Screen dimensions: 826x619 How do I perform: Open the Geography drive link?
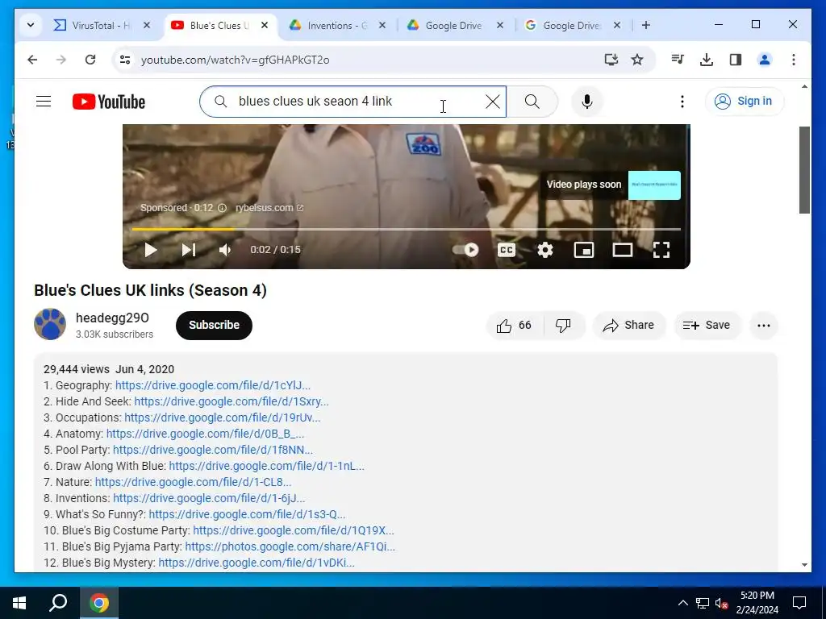coord(213,385)
